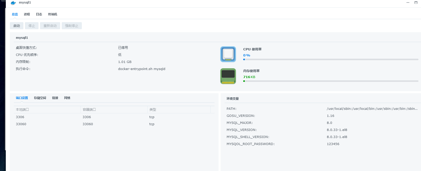
Task: Click the 0 % CPU value
Action: 247,55
